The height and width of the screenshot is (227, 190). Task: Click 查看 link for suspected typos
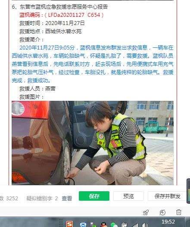click(x=67, y=198)
